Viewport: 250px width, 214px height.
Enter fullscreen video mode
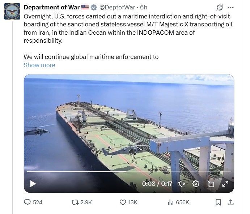point(225,184)
